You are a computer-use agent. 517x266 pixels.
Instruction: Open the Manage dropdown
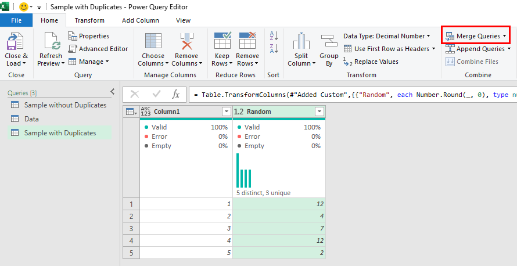coord(107,62)
